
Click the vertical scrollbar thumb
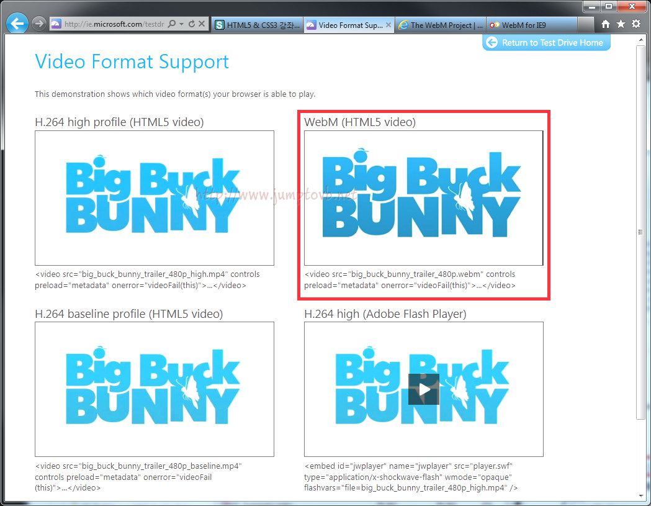(640, 233)
